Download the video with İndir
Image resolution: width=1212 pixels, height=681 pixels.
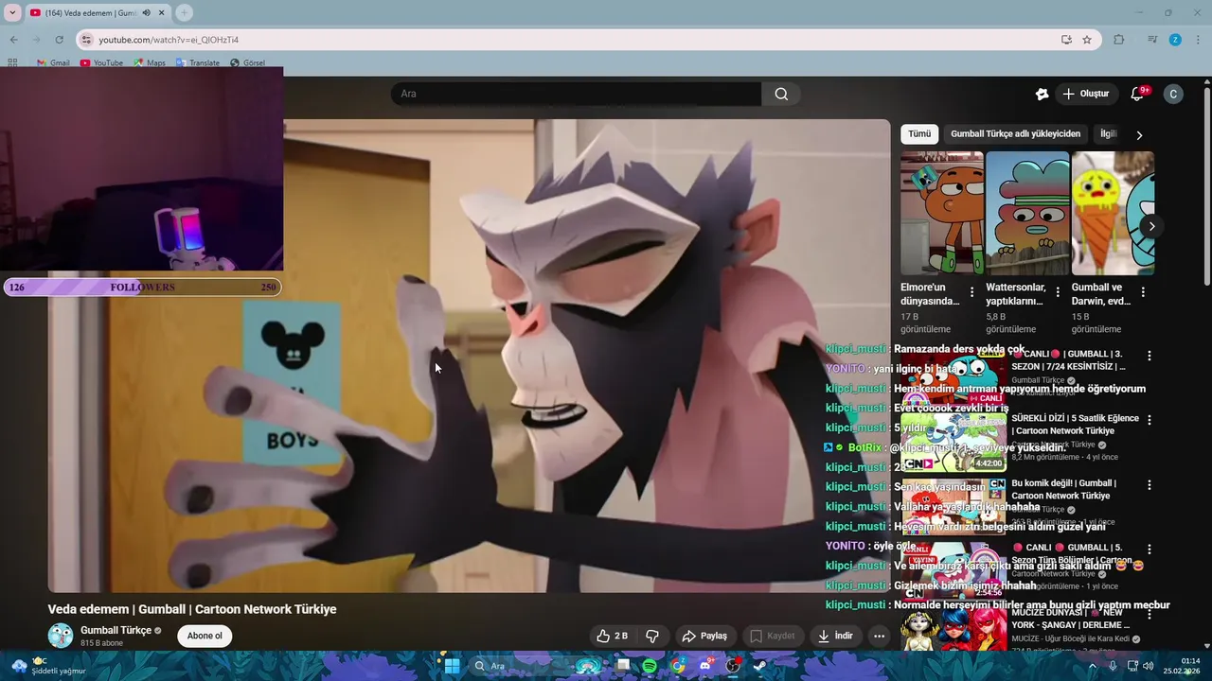coord(835,636)
